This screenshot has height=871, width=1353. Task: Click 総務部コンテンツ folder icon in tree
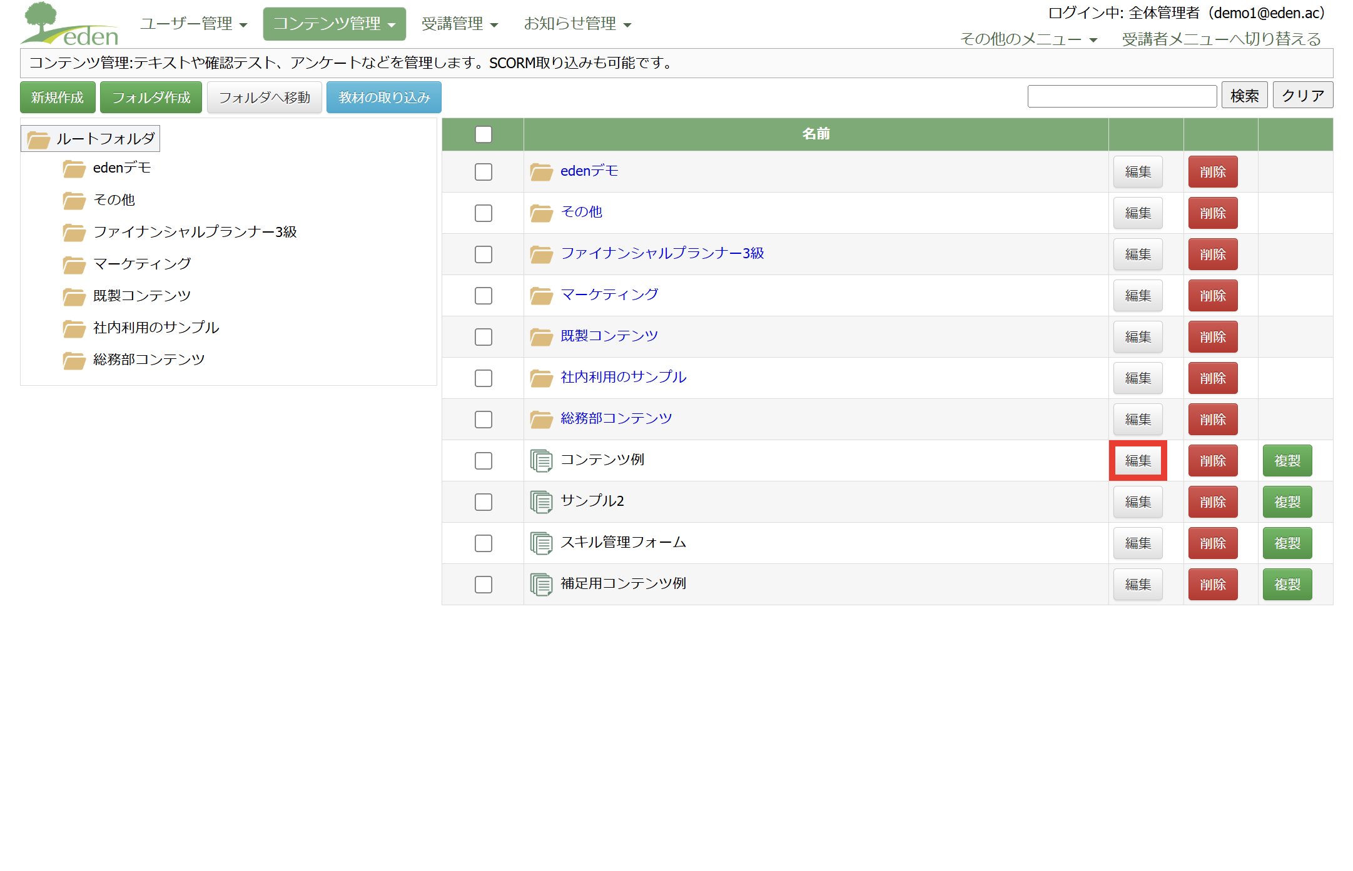click(74, 360)
